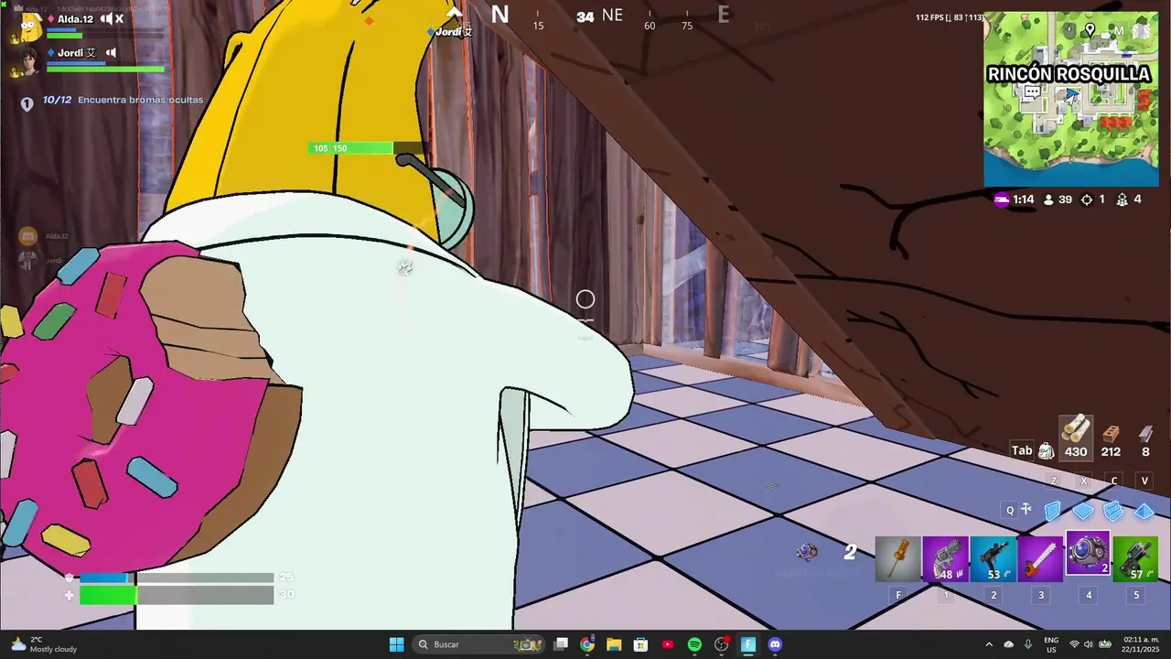The image size is (1171, 659).
Task: Open Microsoft Store from the taskbar
Action: 640,644
